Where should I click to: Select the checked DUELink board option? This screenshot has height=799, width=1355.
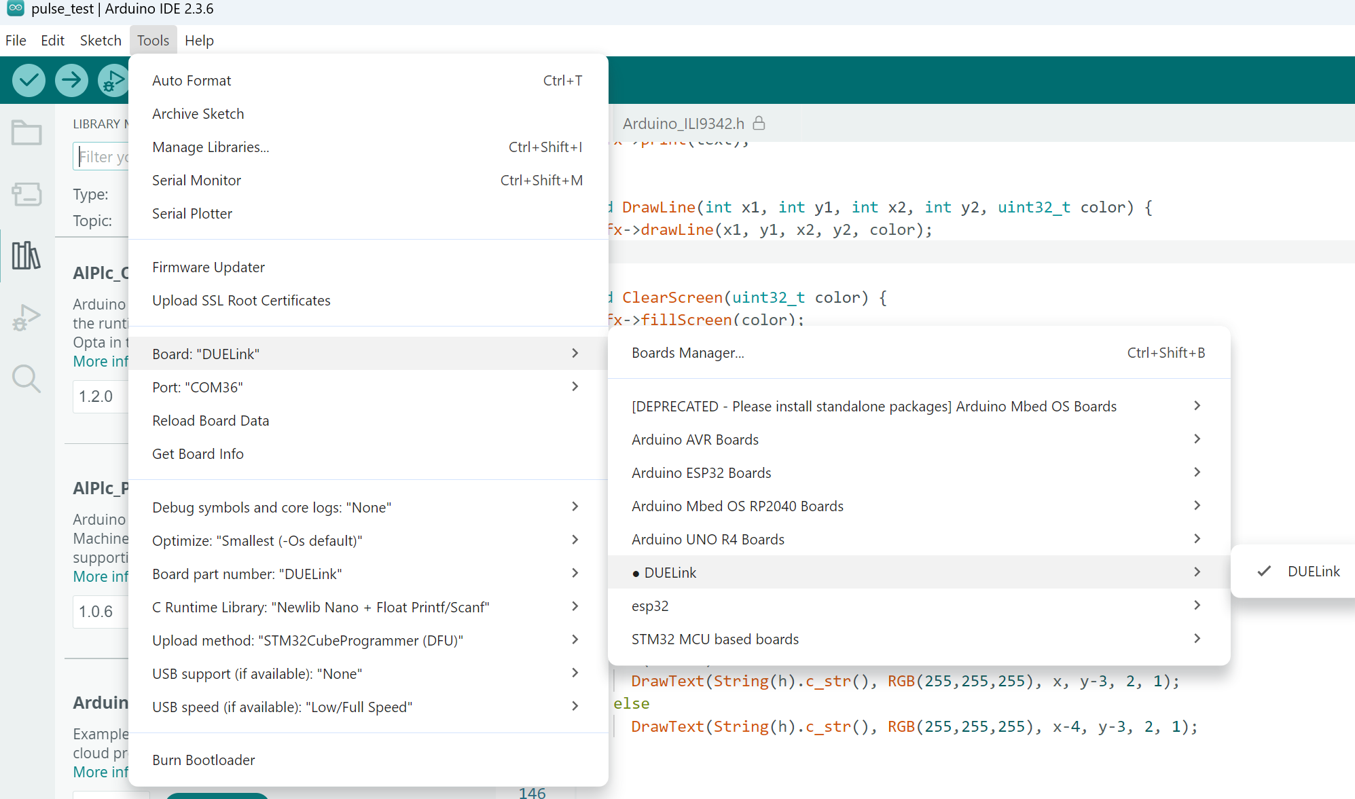pos(1313,572)
